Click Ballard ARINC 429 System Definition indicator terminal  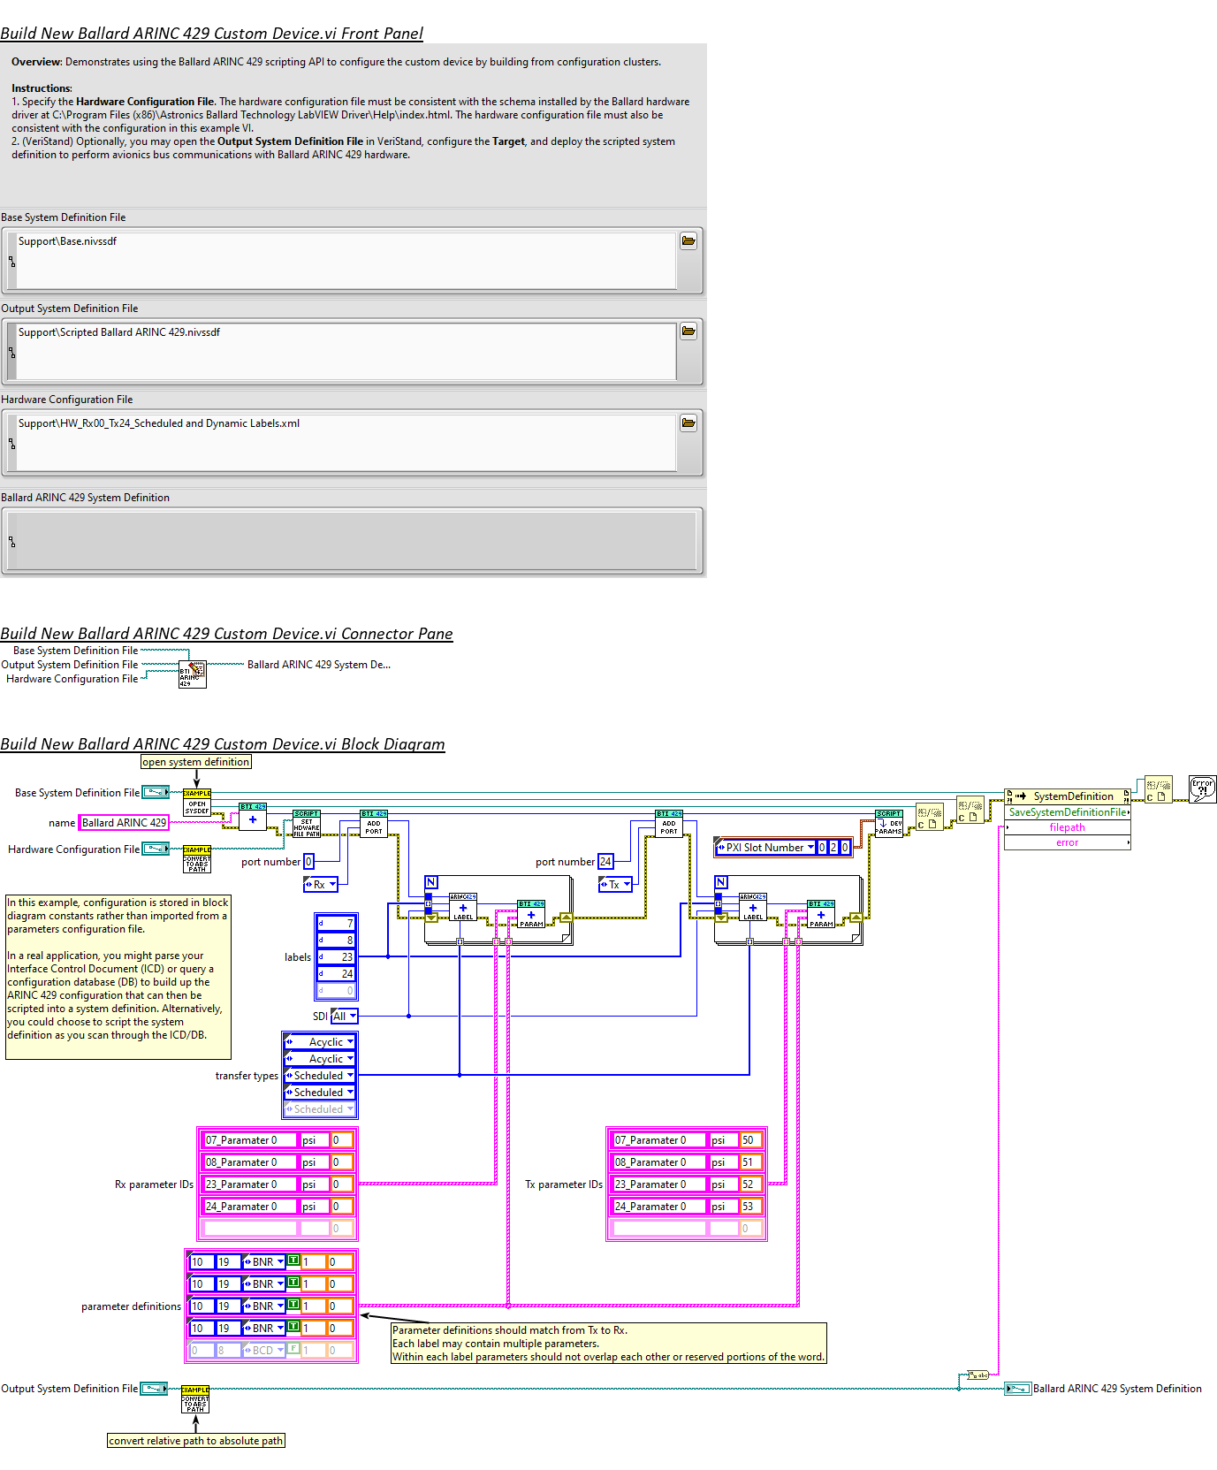[x=1018, y=1389]
